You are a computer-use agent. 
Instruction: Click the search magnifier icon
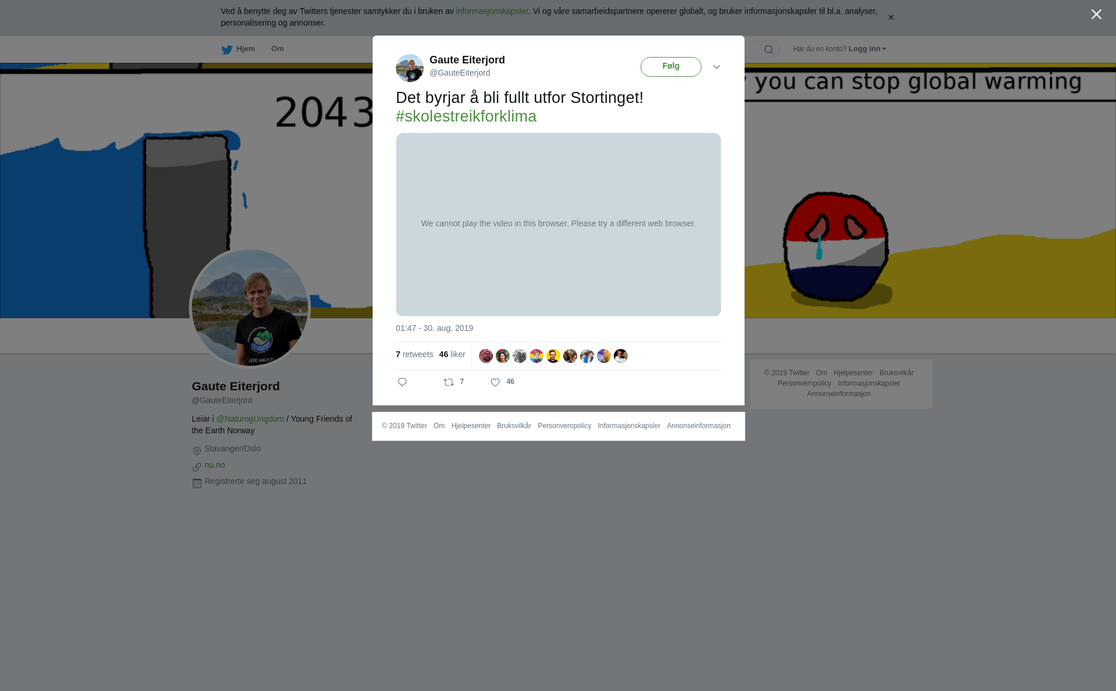pyautogui.click(x=769, y=49)
